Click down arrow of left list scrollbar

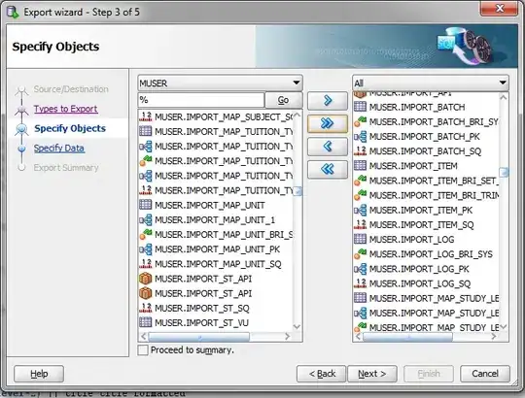click(297, 326)
